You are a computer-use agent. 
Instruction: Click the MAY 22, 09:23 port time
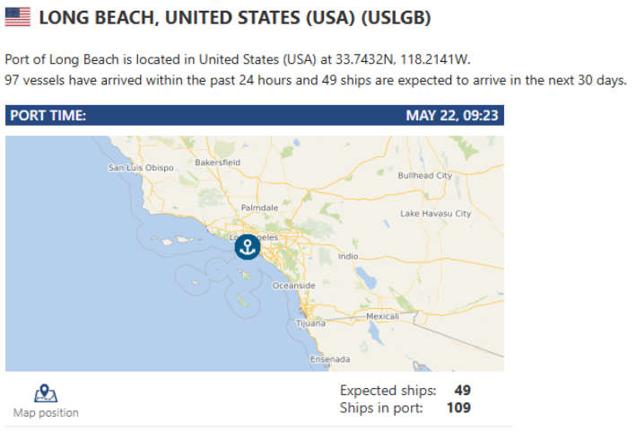pos(452,115)
